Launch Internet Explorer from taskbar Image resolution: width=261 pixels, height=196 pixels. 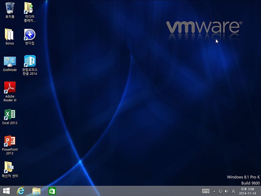pyautogui.click(x=21, y=191)
